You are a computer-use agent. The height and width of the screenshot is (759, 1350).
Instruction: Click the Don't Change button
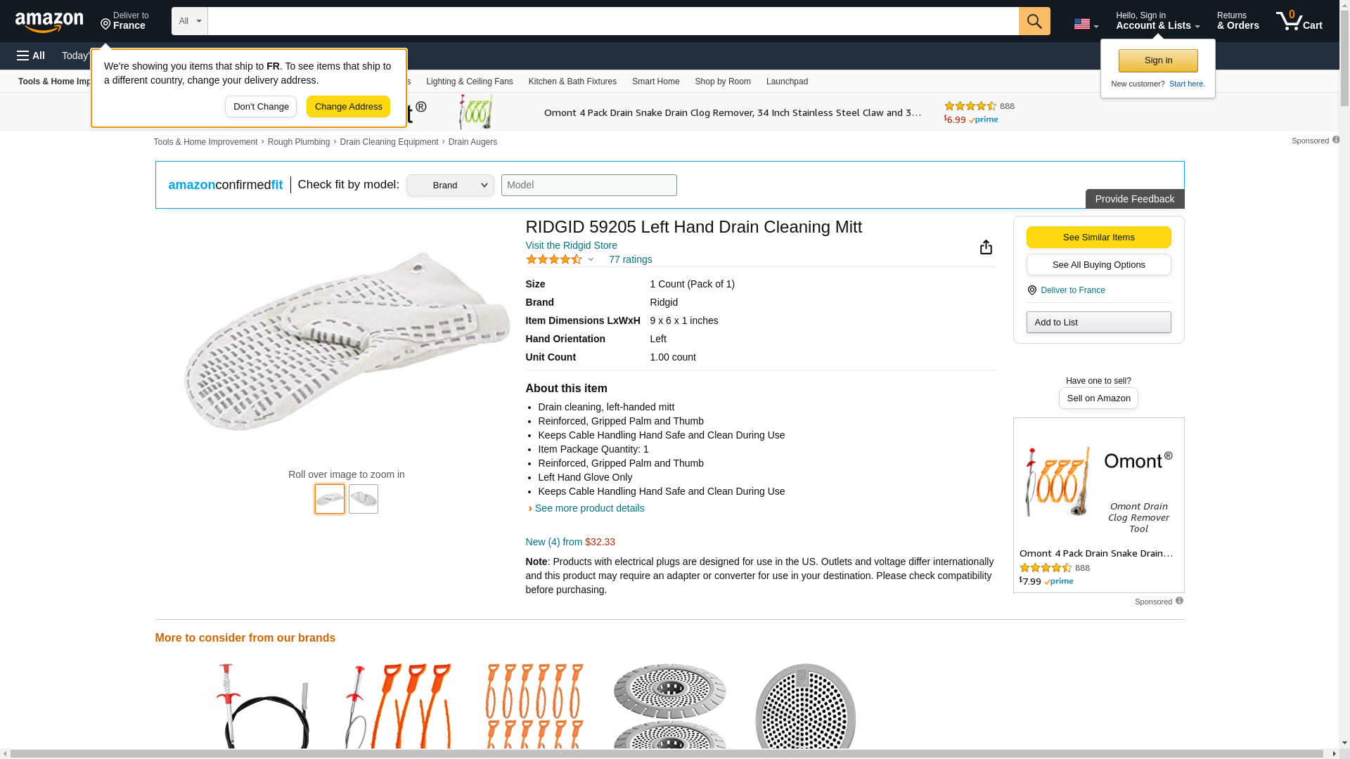tap(261, 107)
